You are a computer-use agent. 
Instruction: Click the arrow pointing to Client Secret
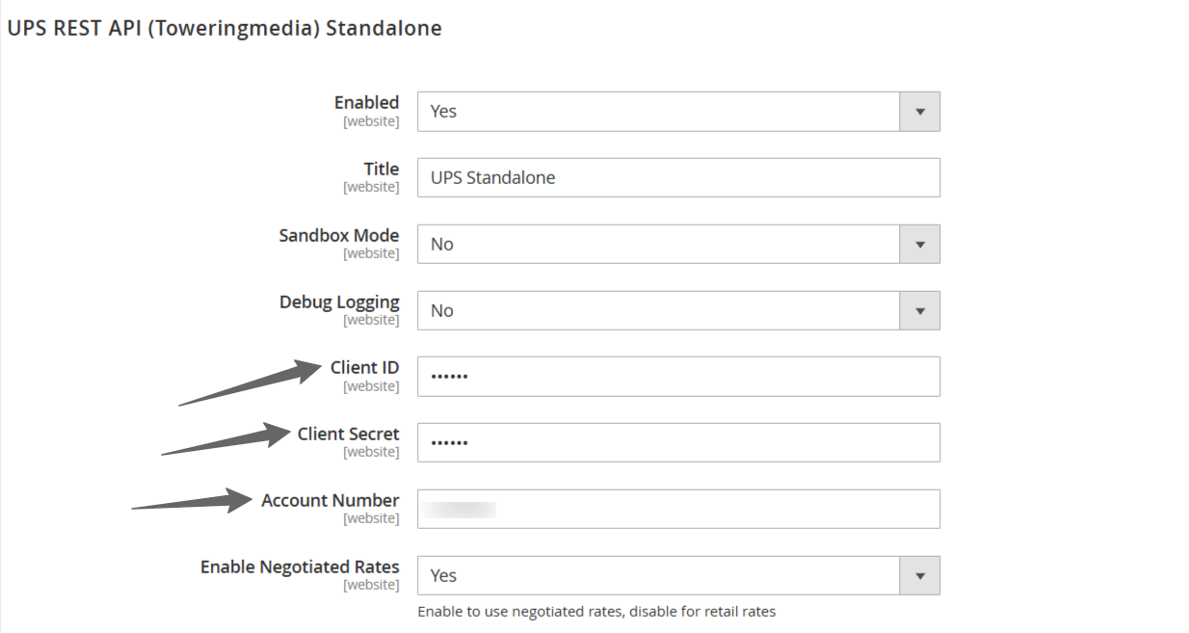tap(226, 439)
